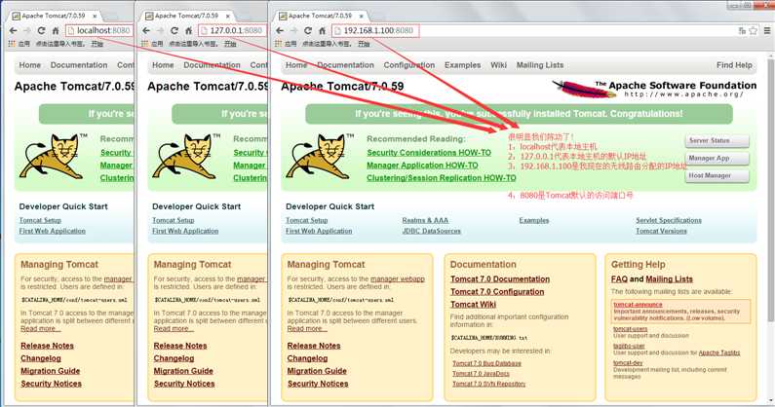775x407 pixels.
Task: Open Changelog link in 127.0.0.1 window
Action: point(174,358)
